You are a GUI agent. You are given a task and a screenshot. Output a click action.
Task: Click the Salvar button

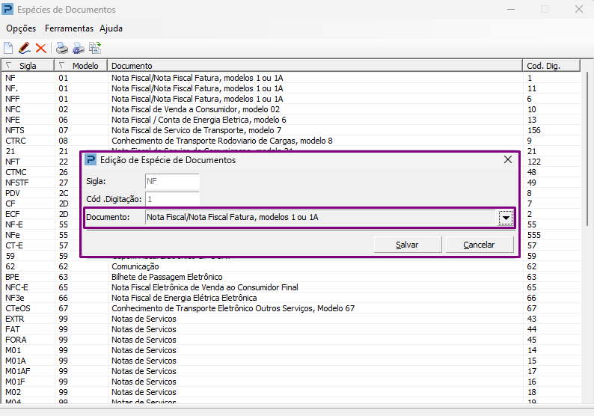(x=407, y=245)
